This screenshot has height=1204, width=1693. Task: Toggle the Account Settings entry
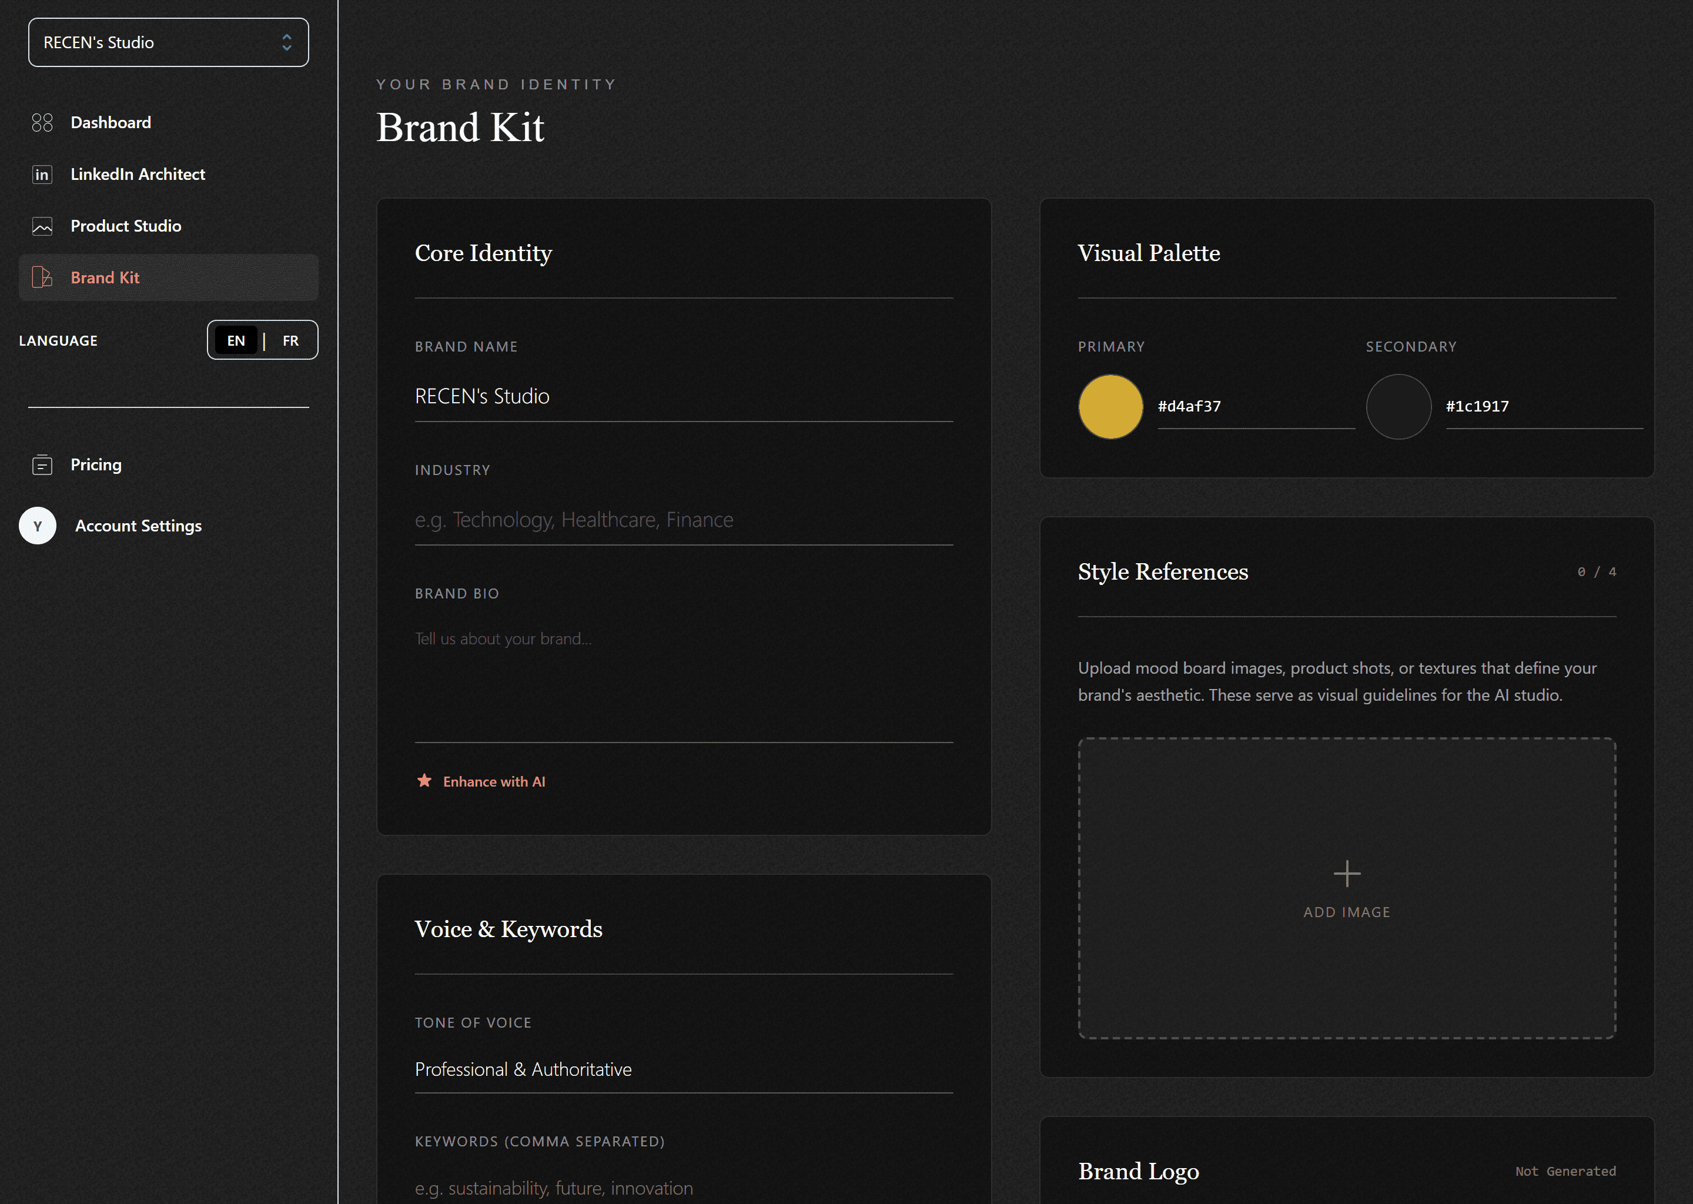pyautogui.click(x=138, y=526)
